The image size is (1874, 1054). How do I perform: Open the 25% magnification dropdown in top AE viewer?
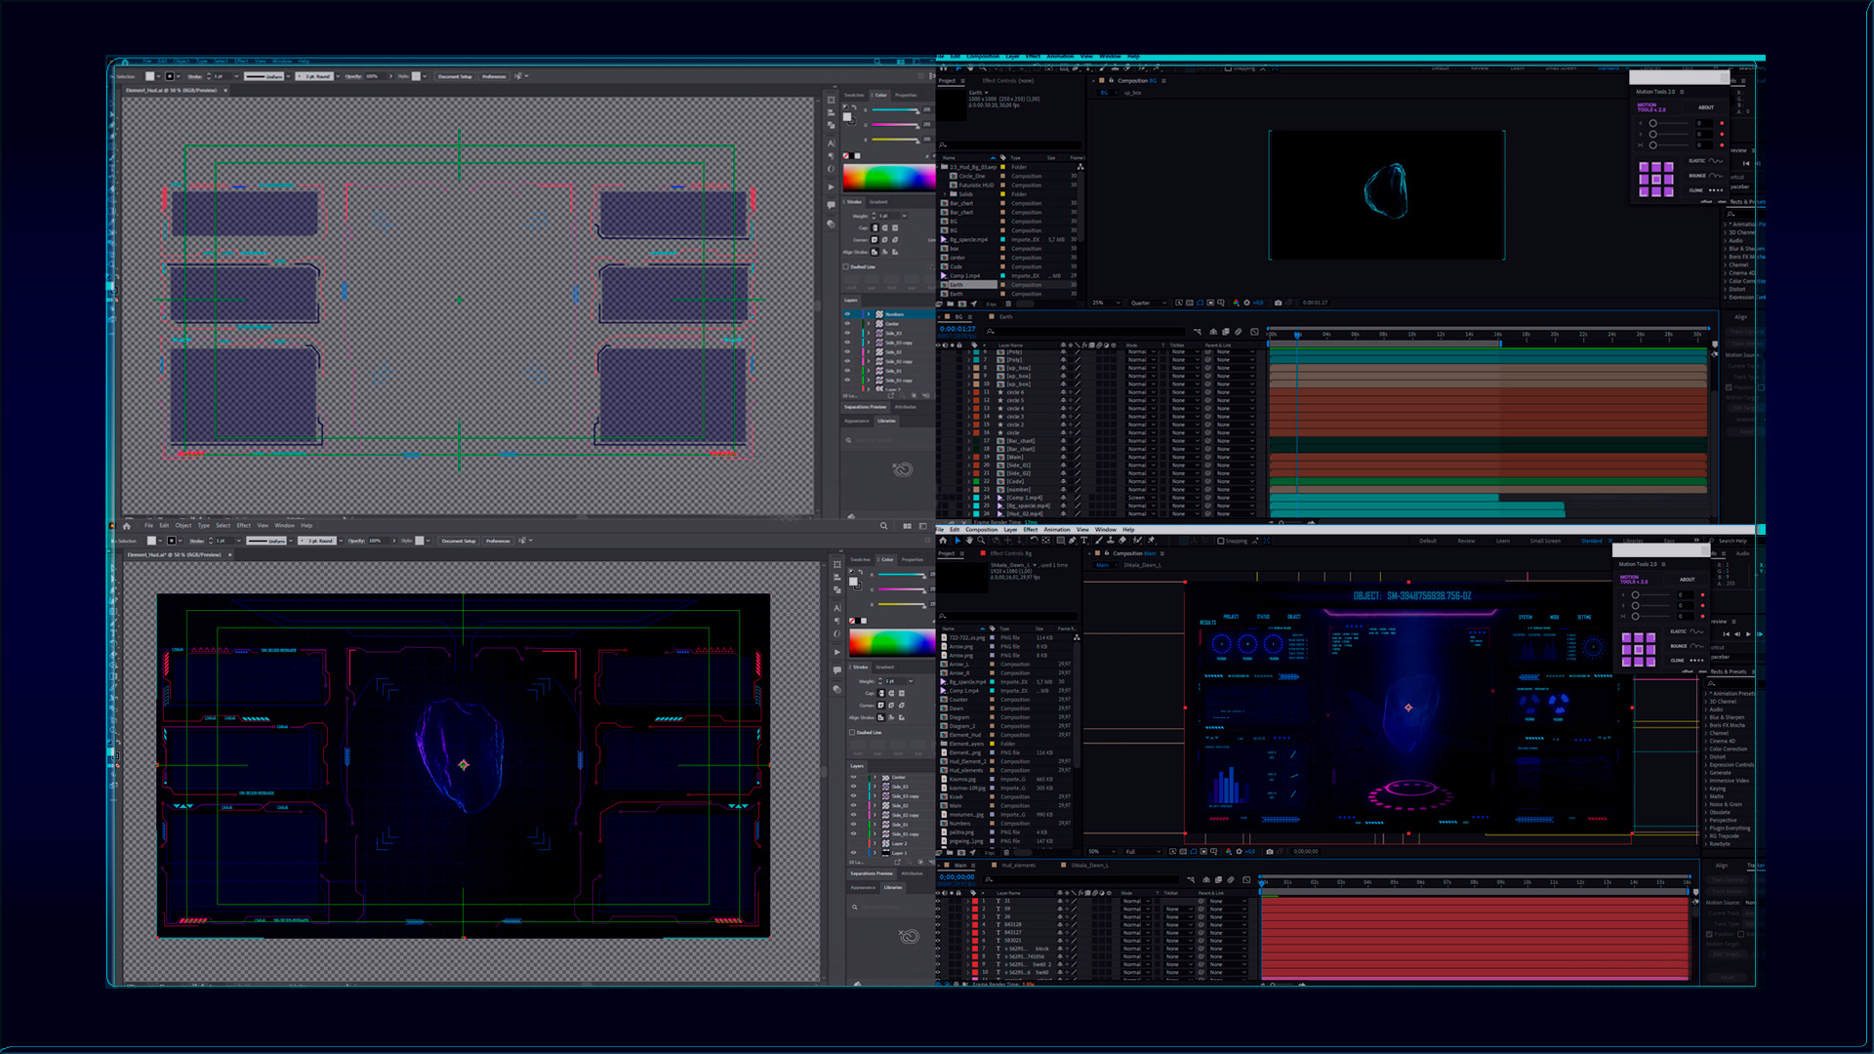tap(1105, 303)
